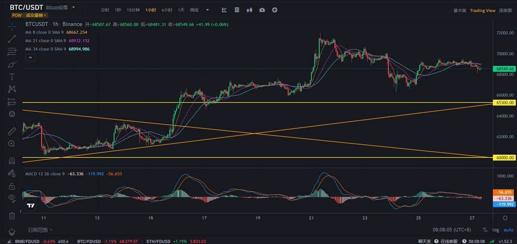Switch to 1天 interval
This screenshot has width=517, height=244.
pyautogui.click(x=181, y=10)
